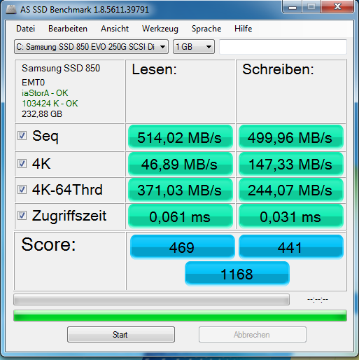The image size is (359, 360).
Task: Open the Werkzeug menu
Action: [x=160, y=29]
